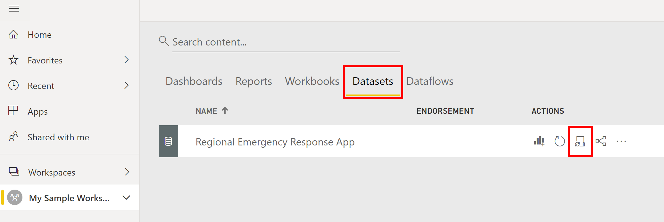Open the Apps navigation item

pyautogui.click(x=37, y=111)
